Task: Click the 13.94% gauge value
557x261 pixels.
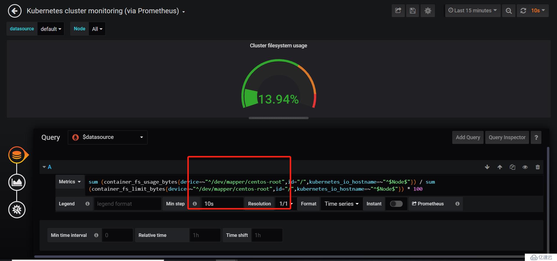Action: (x=278, y=99)
